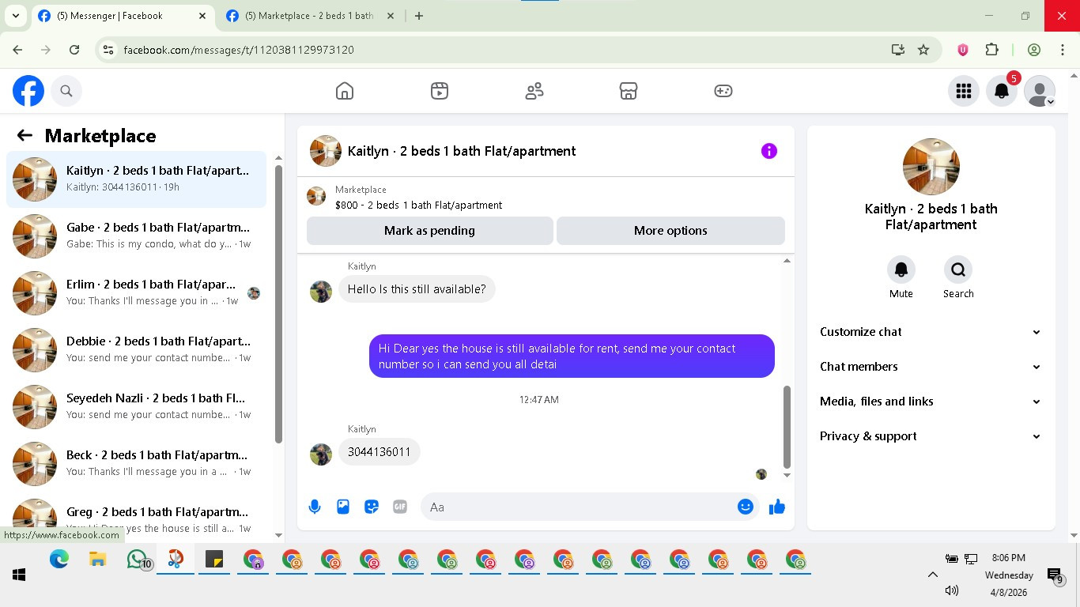
Task: Send a thumbs up like
Action: point(777,507)
